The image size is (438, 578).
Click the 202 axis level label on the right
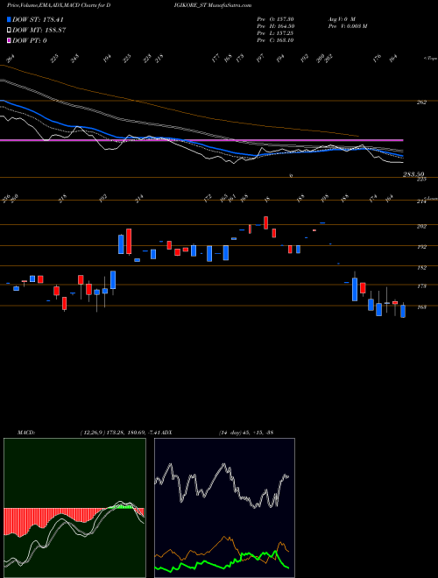(421, 226)
